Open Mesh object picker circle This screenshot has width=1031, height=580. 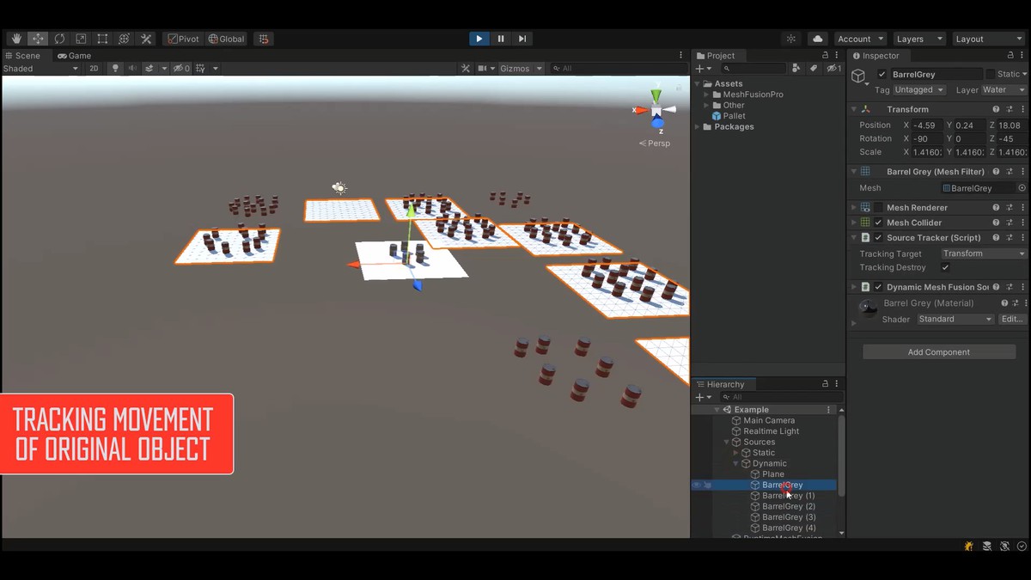(1022, 188)
